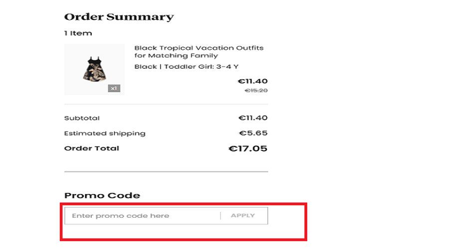The height and width of the screenshot is (252, 449).
Task: Click the Order Summary heading
Action: pyautogui.click(x=119, y=17)
